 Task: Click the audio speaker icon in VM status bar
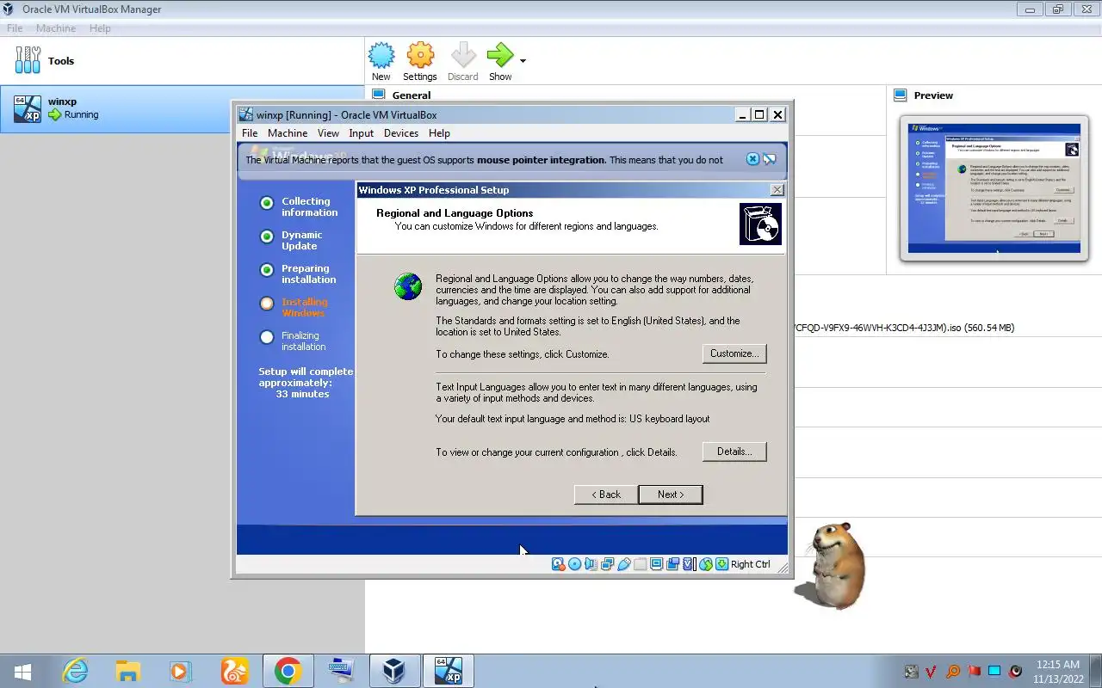591,564
